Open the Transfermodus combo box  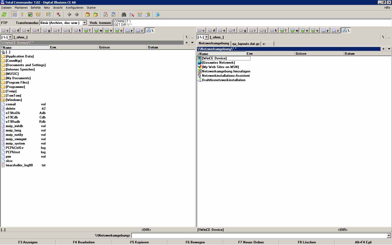pyautogui.click(x=63, y=23)
